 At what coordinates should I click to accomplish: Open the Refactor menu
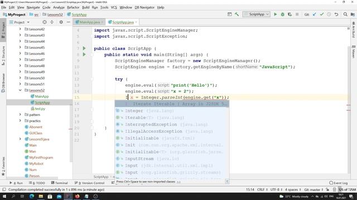click(x=73, y=7)
